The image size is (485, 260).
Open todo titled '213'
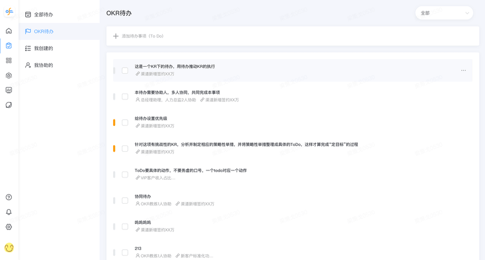[138, 248]
